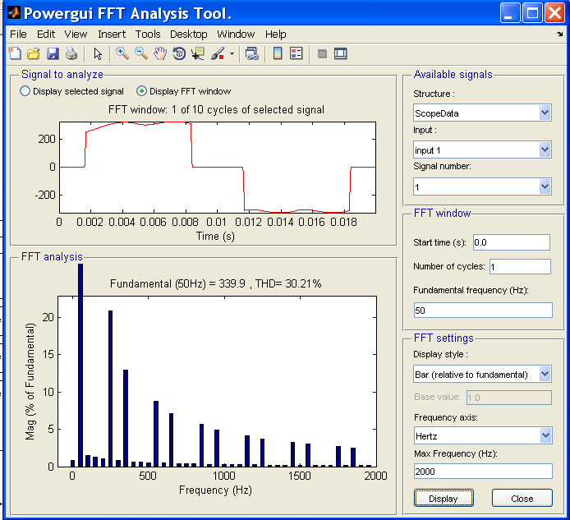Screen dimensions: 570x520
Task: Open the Frequency axis dropdown showing Hertz
Action: coord(483,435)
